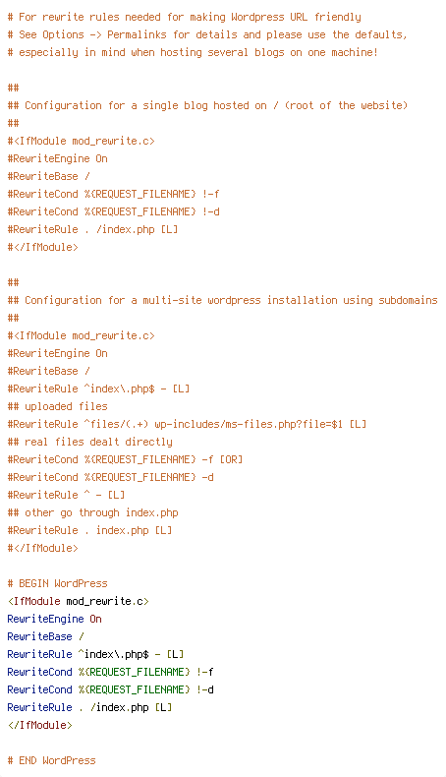Click the commented '#RewriteRule ^ - [L]' line
The image size is (446, 777).
(67, 495)
